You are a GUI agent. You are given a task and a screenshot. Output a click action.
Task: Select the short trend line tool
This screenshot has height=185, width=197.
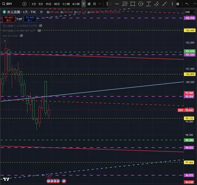point(157,4)
